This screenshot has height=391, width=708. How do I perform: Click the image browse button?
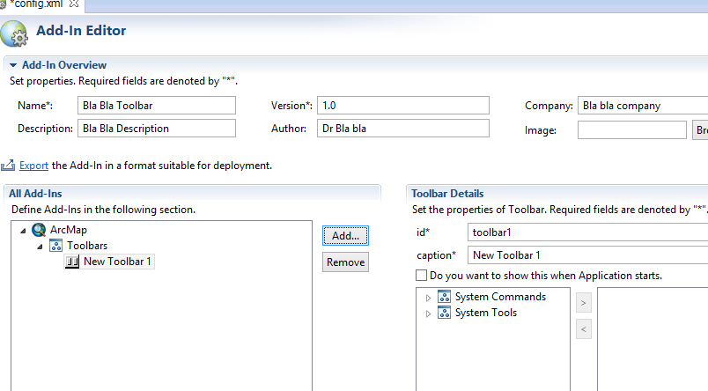click(x=700, y=130)
